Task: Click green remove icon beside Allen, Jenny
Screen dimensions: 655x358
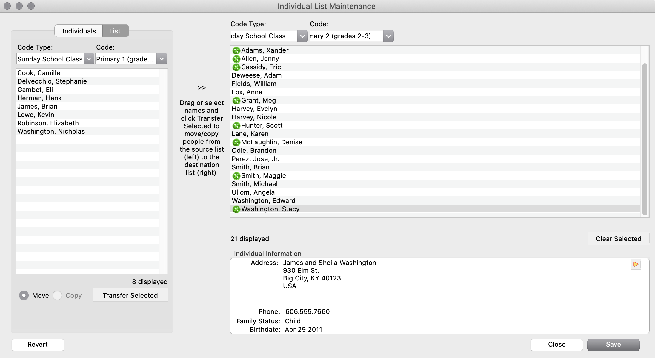Action: 236,59
